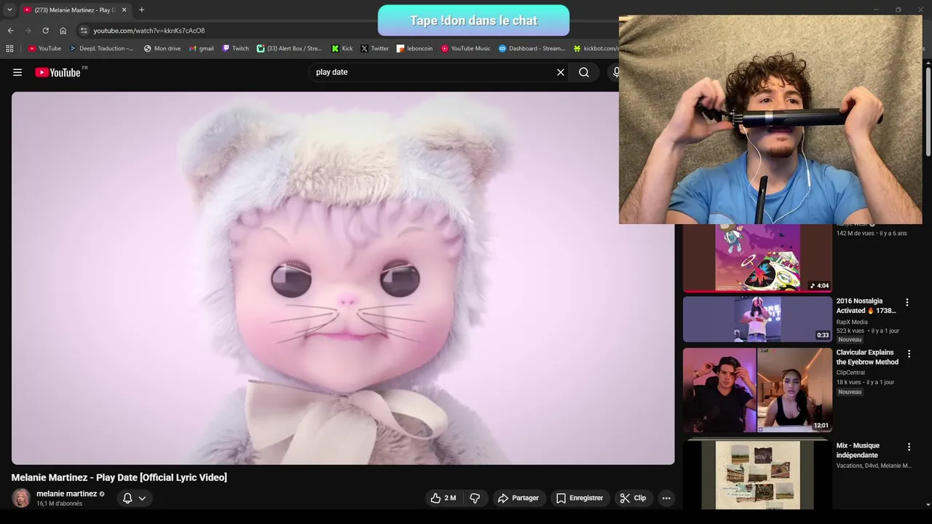Image resolution: width=932 pixels, height=524 pixels.
Task: Open the Twitch bookmark
Action: (x=235, y=49)
